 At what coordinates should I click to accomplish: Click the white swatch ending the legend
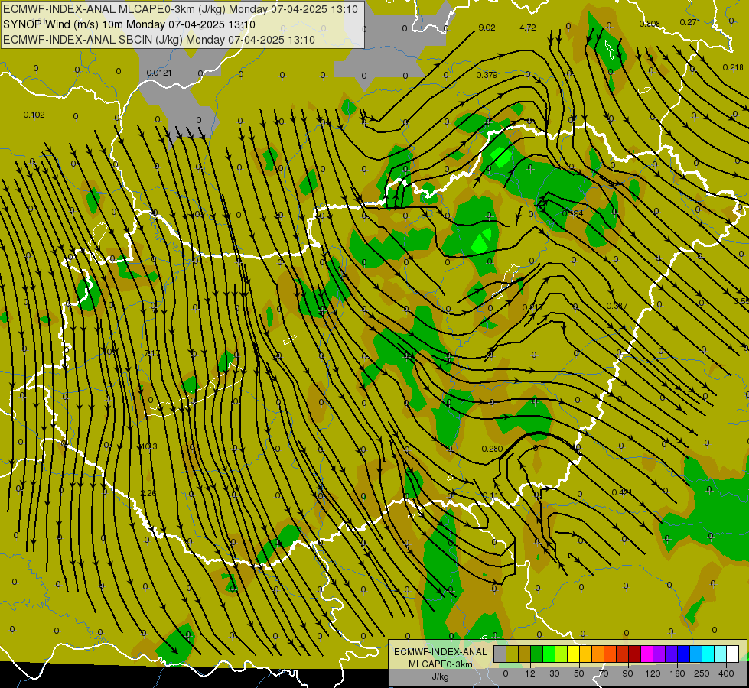click(x=733, y=654)
